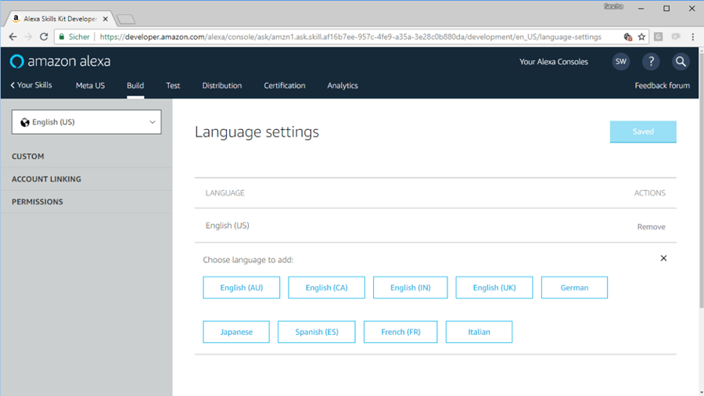Reload the page with refresh icon

[44, 37]
